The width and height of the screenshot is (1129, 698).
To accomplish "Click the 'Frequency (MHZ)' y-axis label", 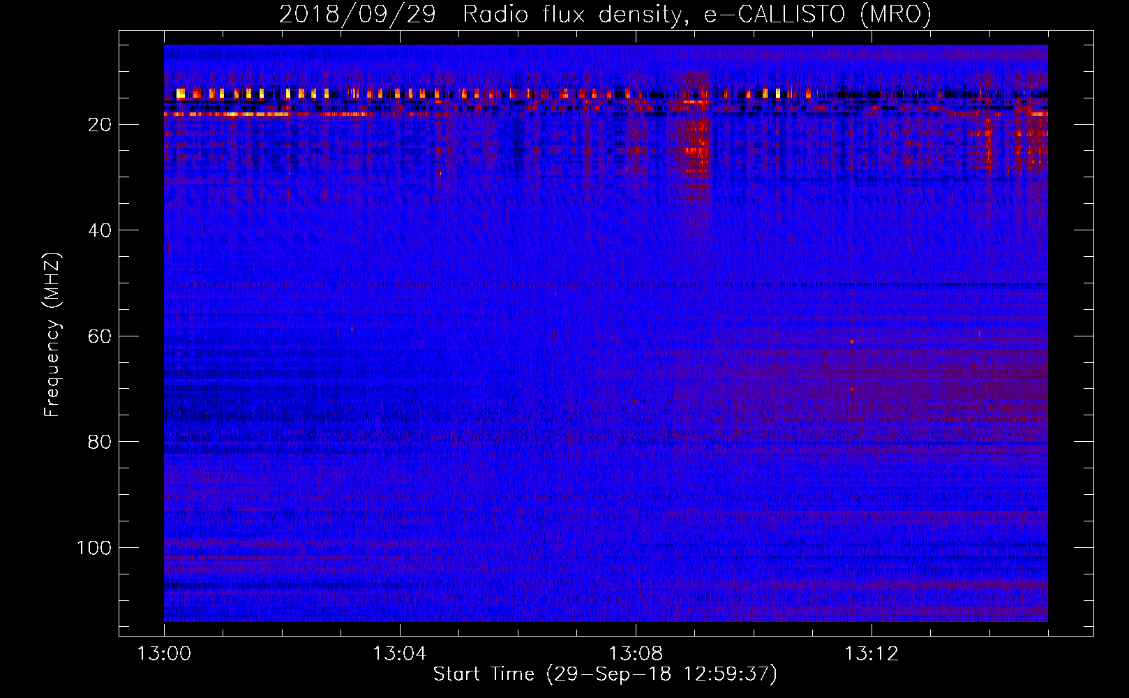I will (x=52, y=334).
